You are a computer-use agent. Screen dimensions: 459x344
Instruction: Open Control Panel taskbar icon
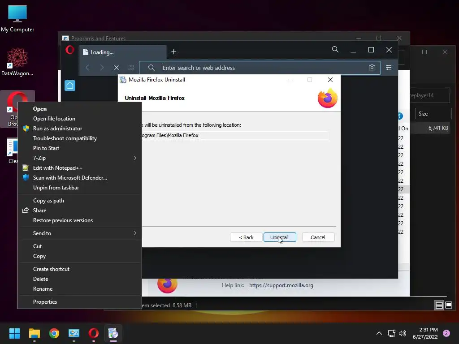click(74, 333)
